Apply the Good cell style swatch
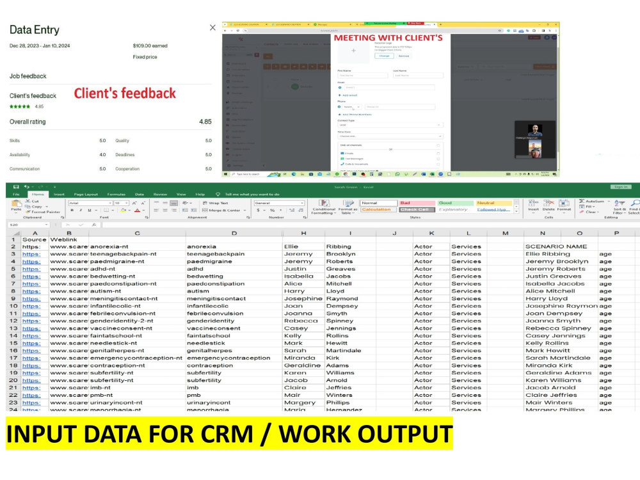640x480 pixels. click(455, 203)
